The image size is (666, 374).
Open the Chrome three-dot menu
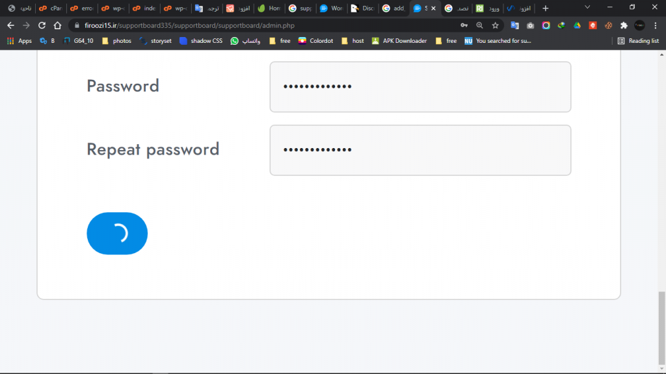(656, 25)
